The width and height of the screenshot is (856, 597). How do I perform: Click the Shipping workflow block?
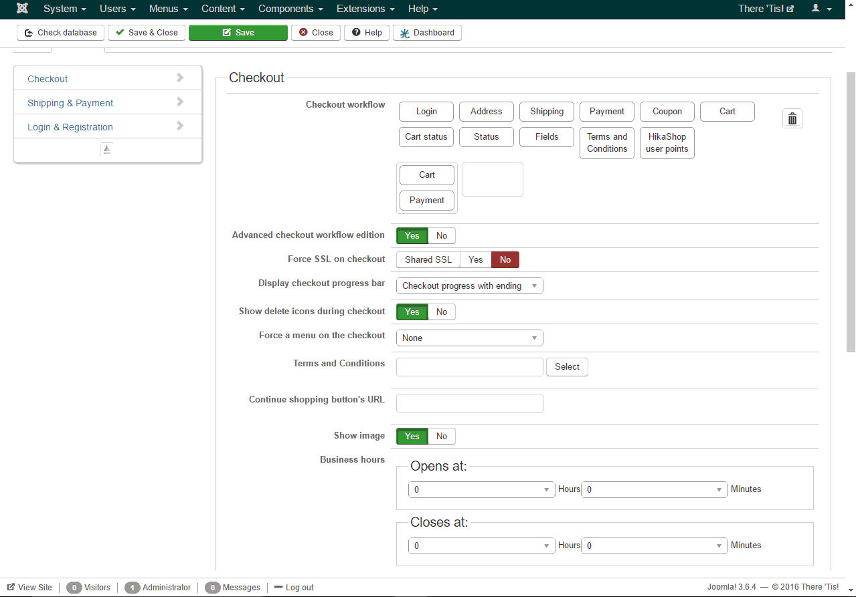(547, 111)
